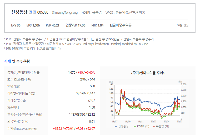Click the 거래량/거래대금(억원) row label
This screenshot has width=200, height=135.
21,93
